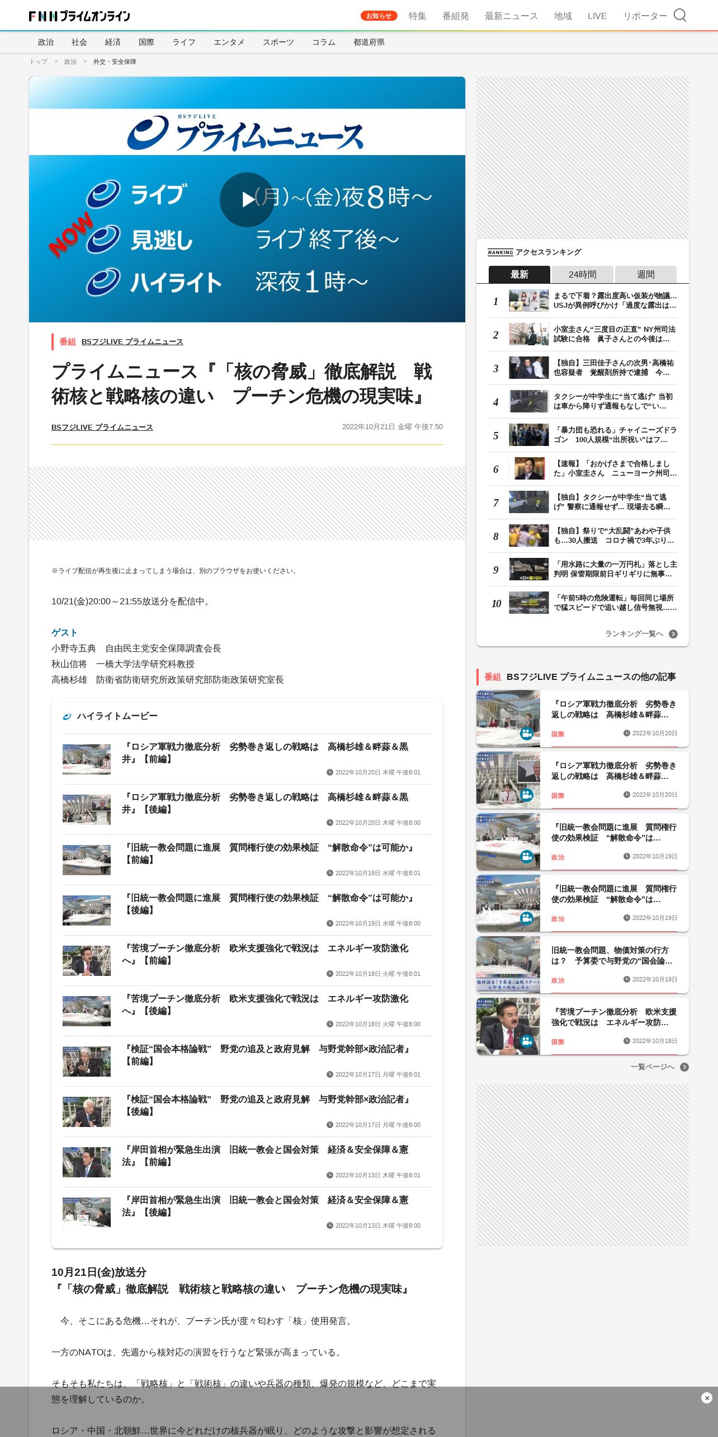The height and width of the screenshot is (1437, 718).
Task: Click arrow icon beside ランキング一覧へ
Action: 673,634
